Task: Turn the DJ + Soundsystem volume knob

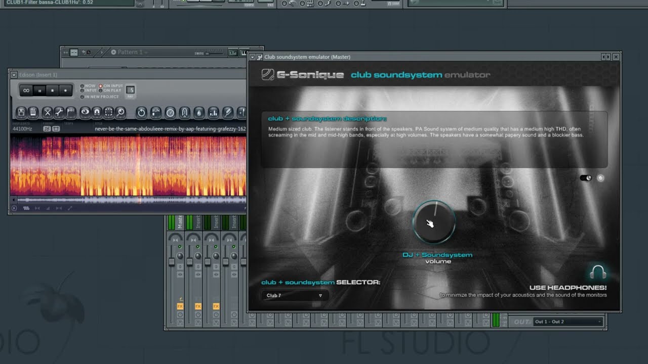Action: (435, 222)
